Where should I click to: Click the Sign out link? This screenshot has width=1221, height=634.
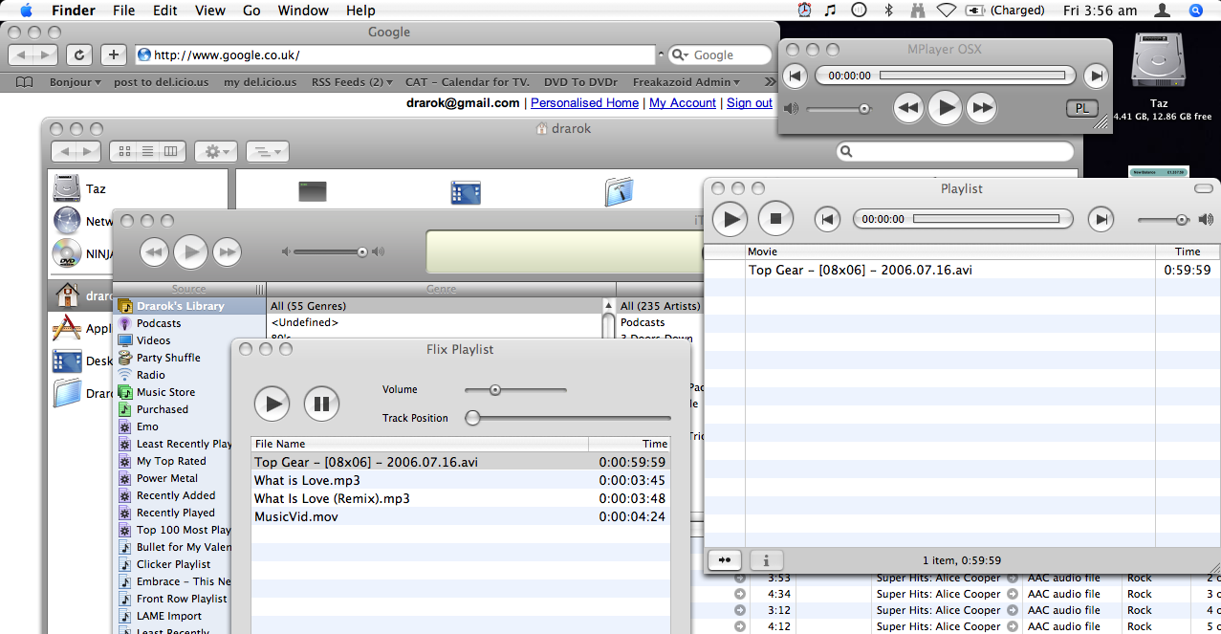click(x=750, y=102)
